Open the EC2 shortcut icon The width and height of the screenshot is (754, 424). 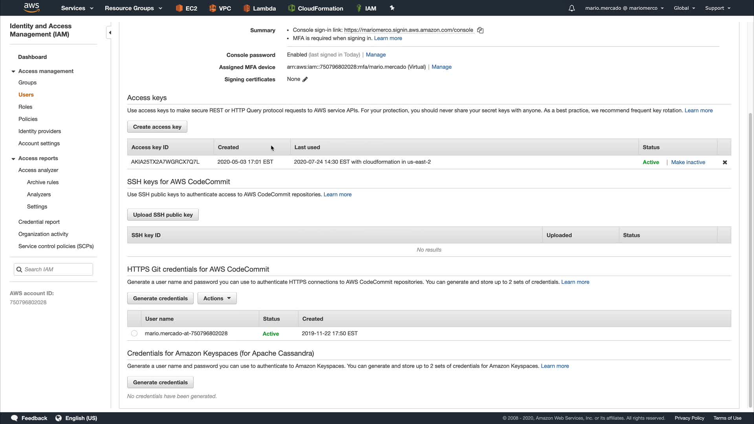tap(179, 8)
